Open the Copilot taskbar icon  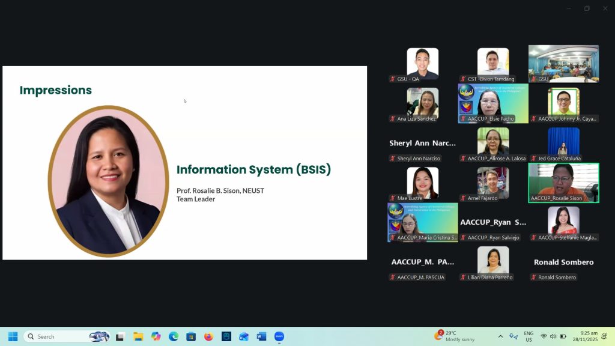point(156,336)
